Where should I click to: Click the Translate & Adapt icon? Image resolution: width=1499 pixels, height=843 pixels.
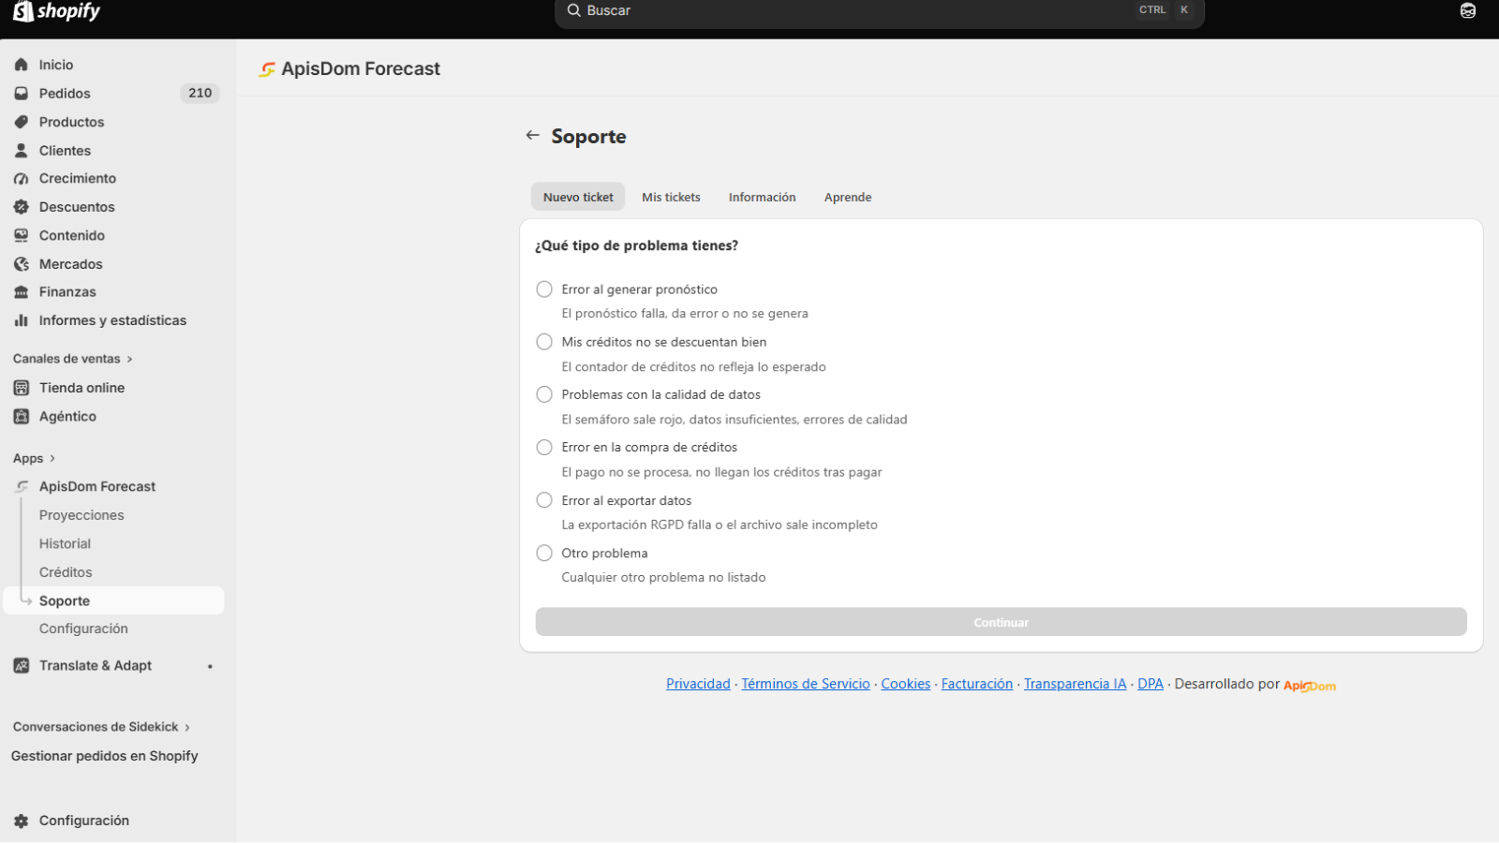tap(22, 666)
